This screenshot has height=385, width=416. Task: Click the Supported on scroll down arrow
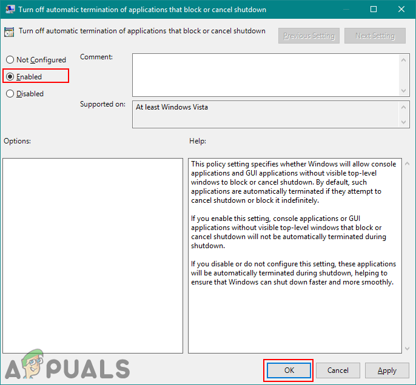(x=403, y=122)
